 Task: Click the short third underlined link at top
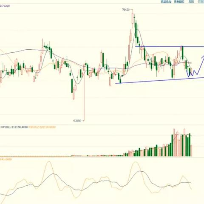(191, 2)
